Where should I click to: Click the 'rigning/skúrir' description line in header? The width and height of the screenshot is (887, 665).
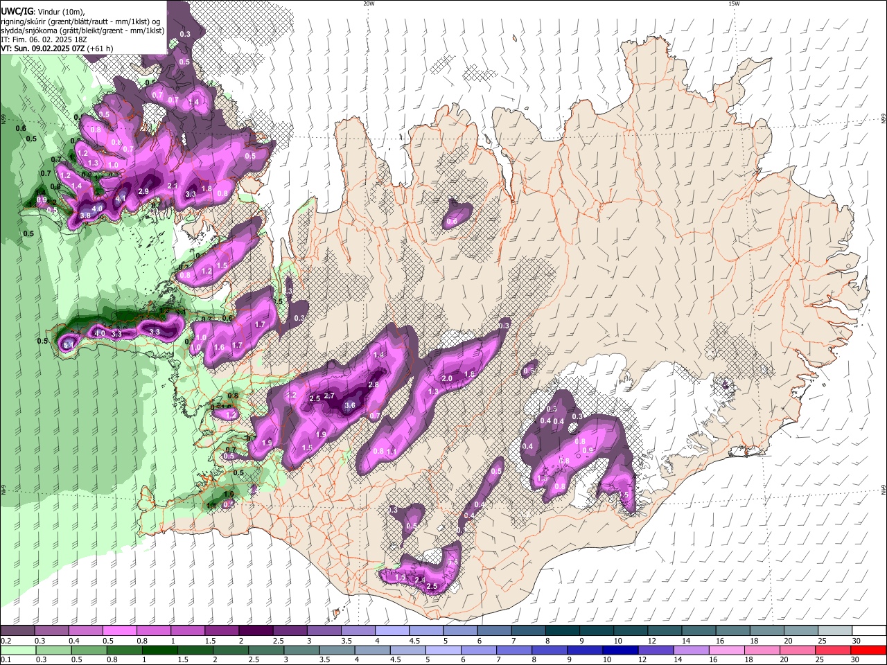click(81, 21)
